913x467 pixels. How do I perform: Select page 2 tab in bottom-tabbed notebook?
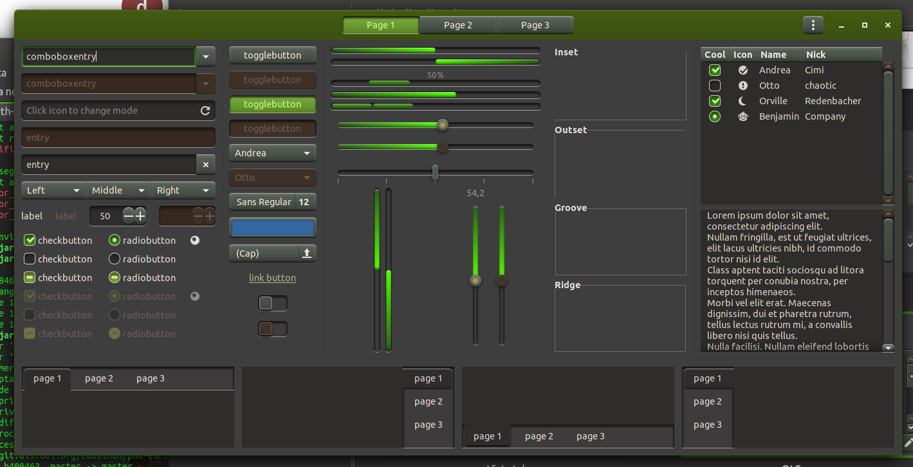539,436
